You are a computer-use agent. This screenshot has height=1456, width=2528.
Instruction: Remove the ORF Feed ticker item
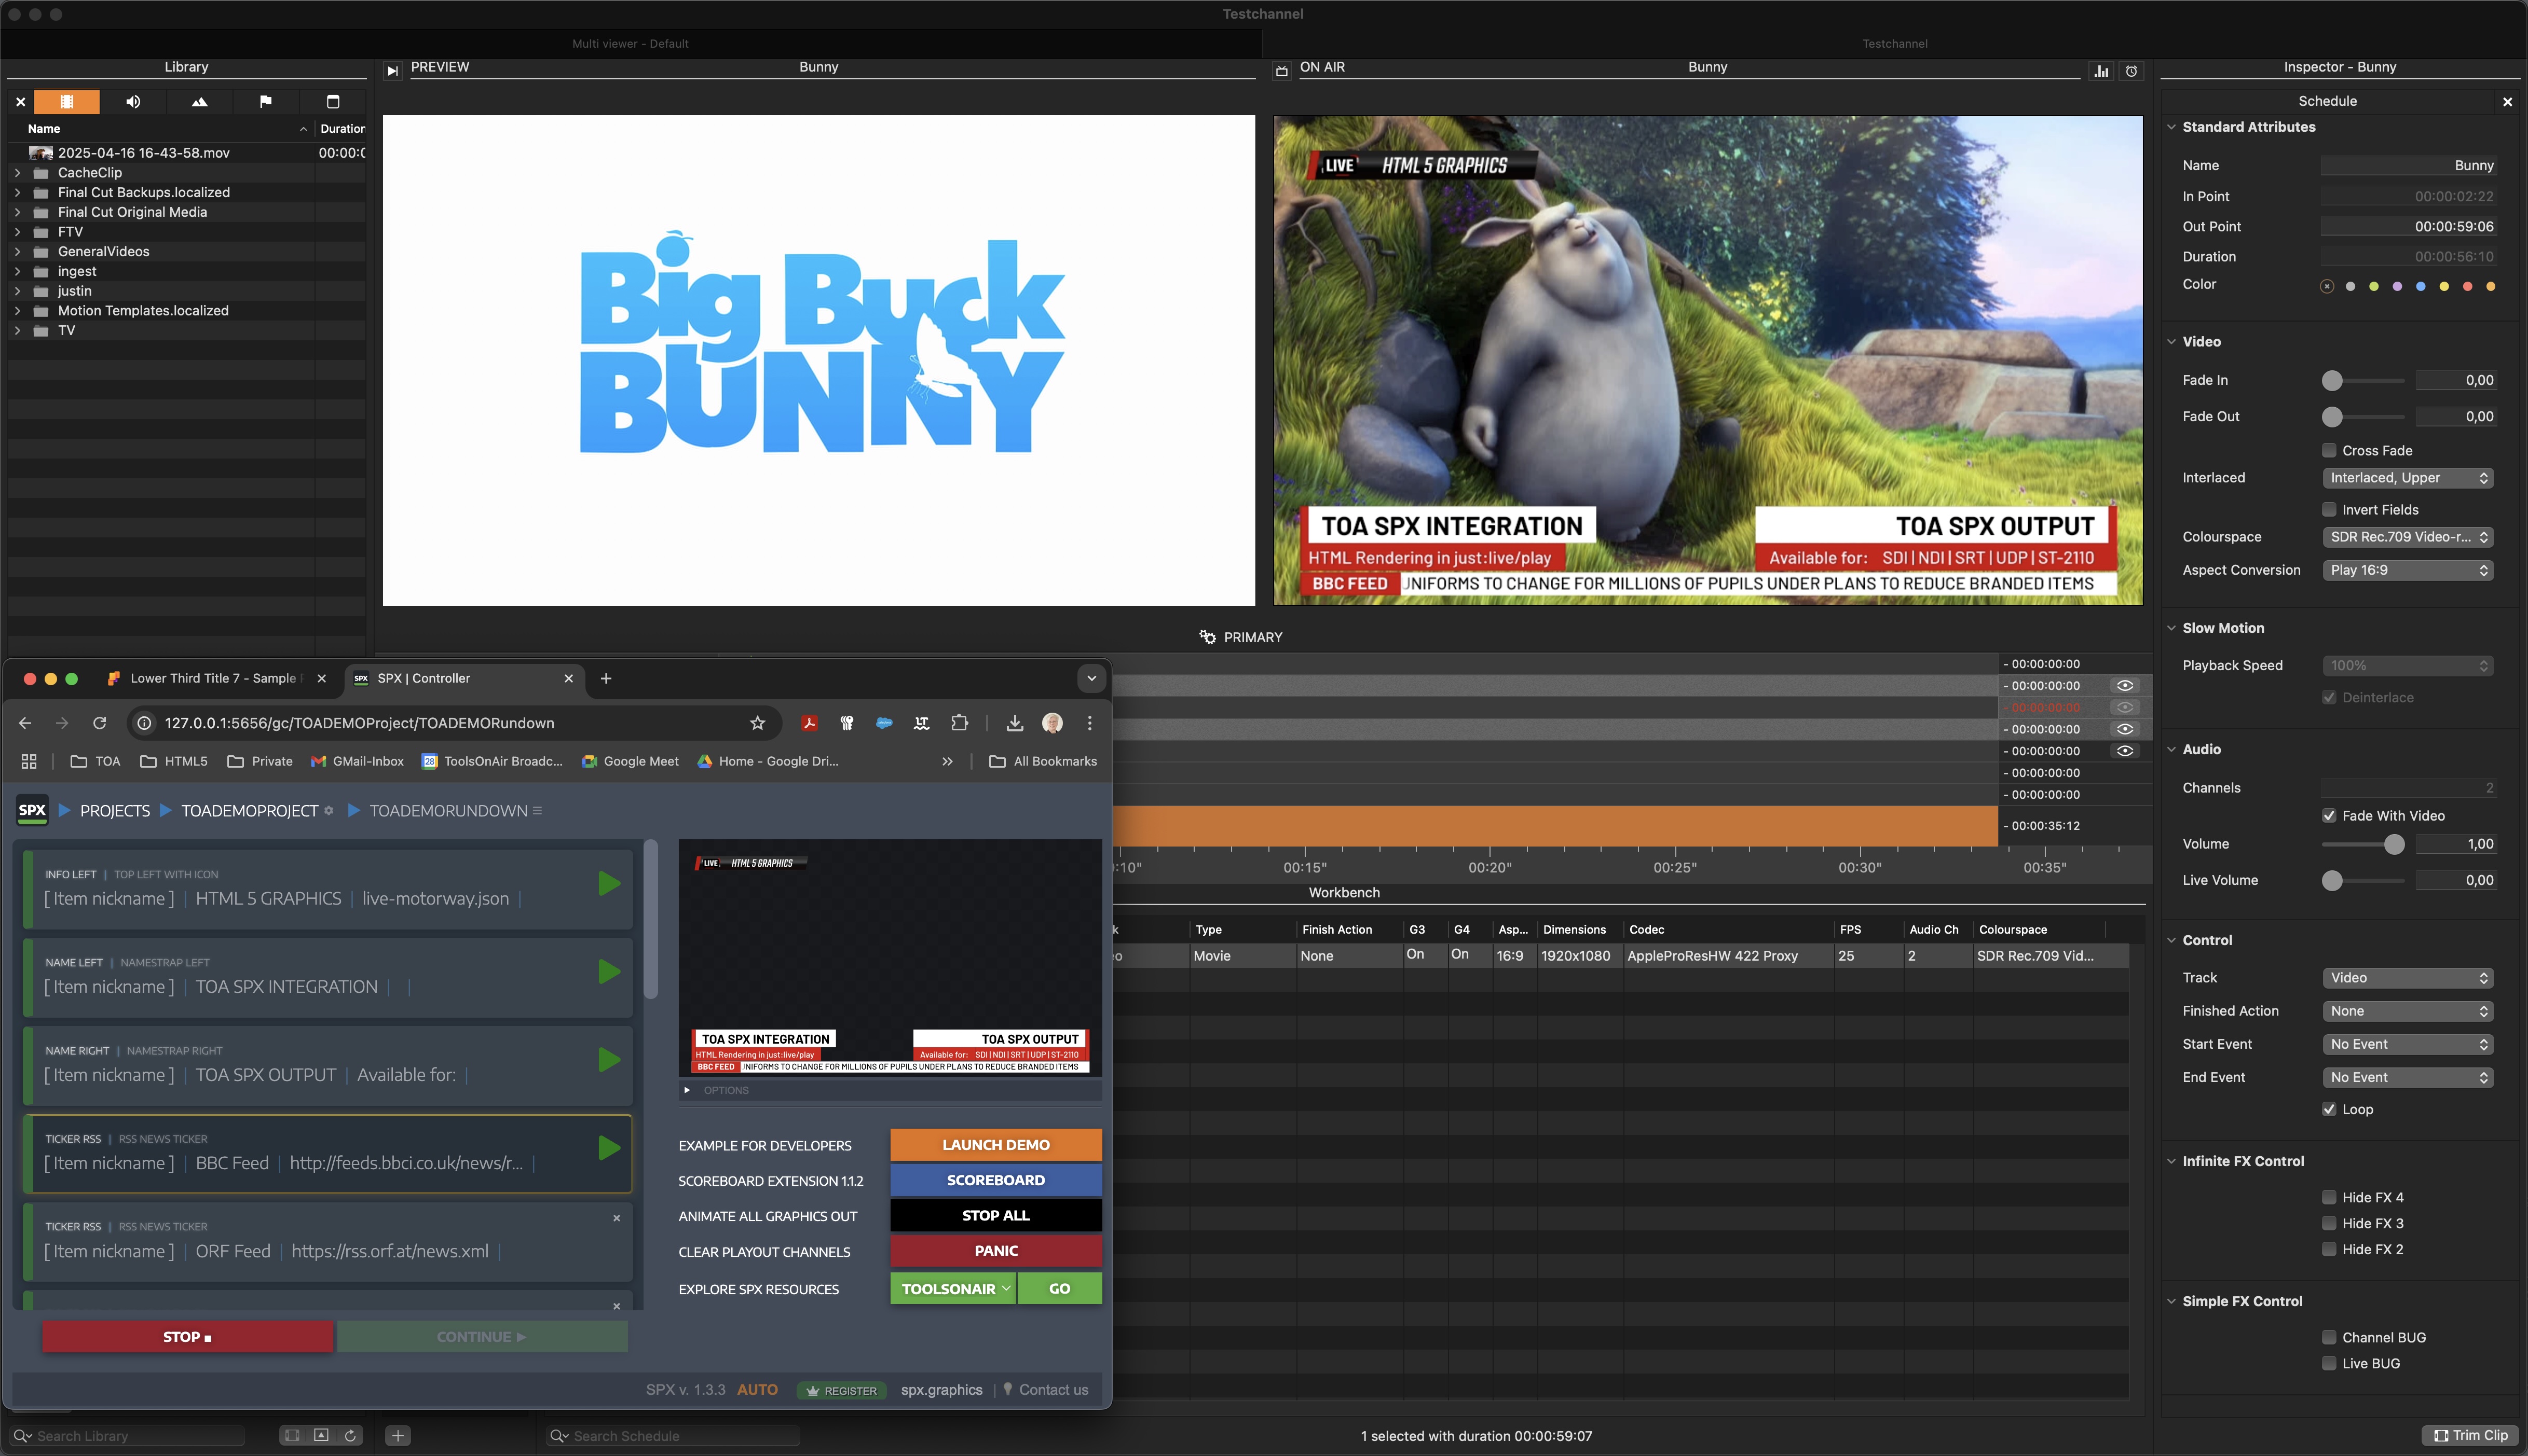pos(616,1218)
